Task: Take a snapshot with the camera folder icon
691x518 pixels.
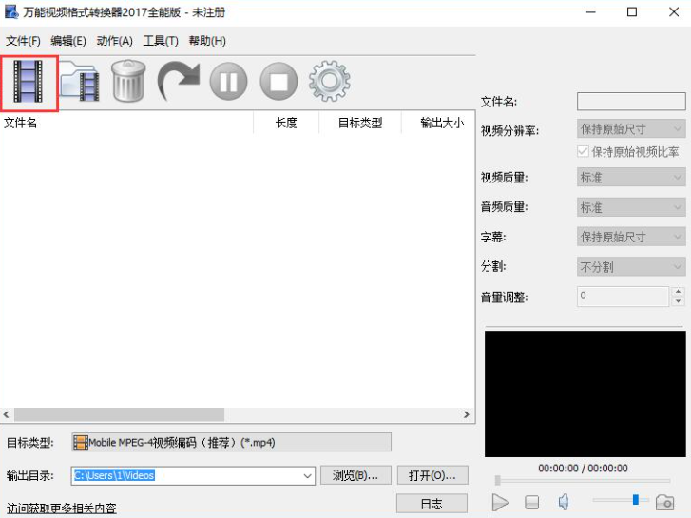Action: [664, 502]
